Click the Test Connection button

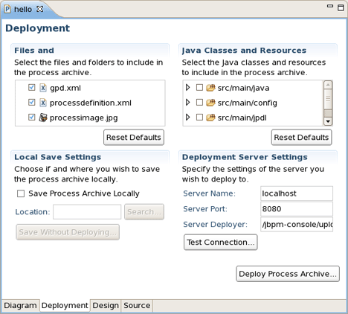(x=221, y=242)
